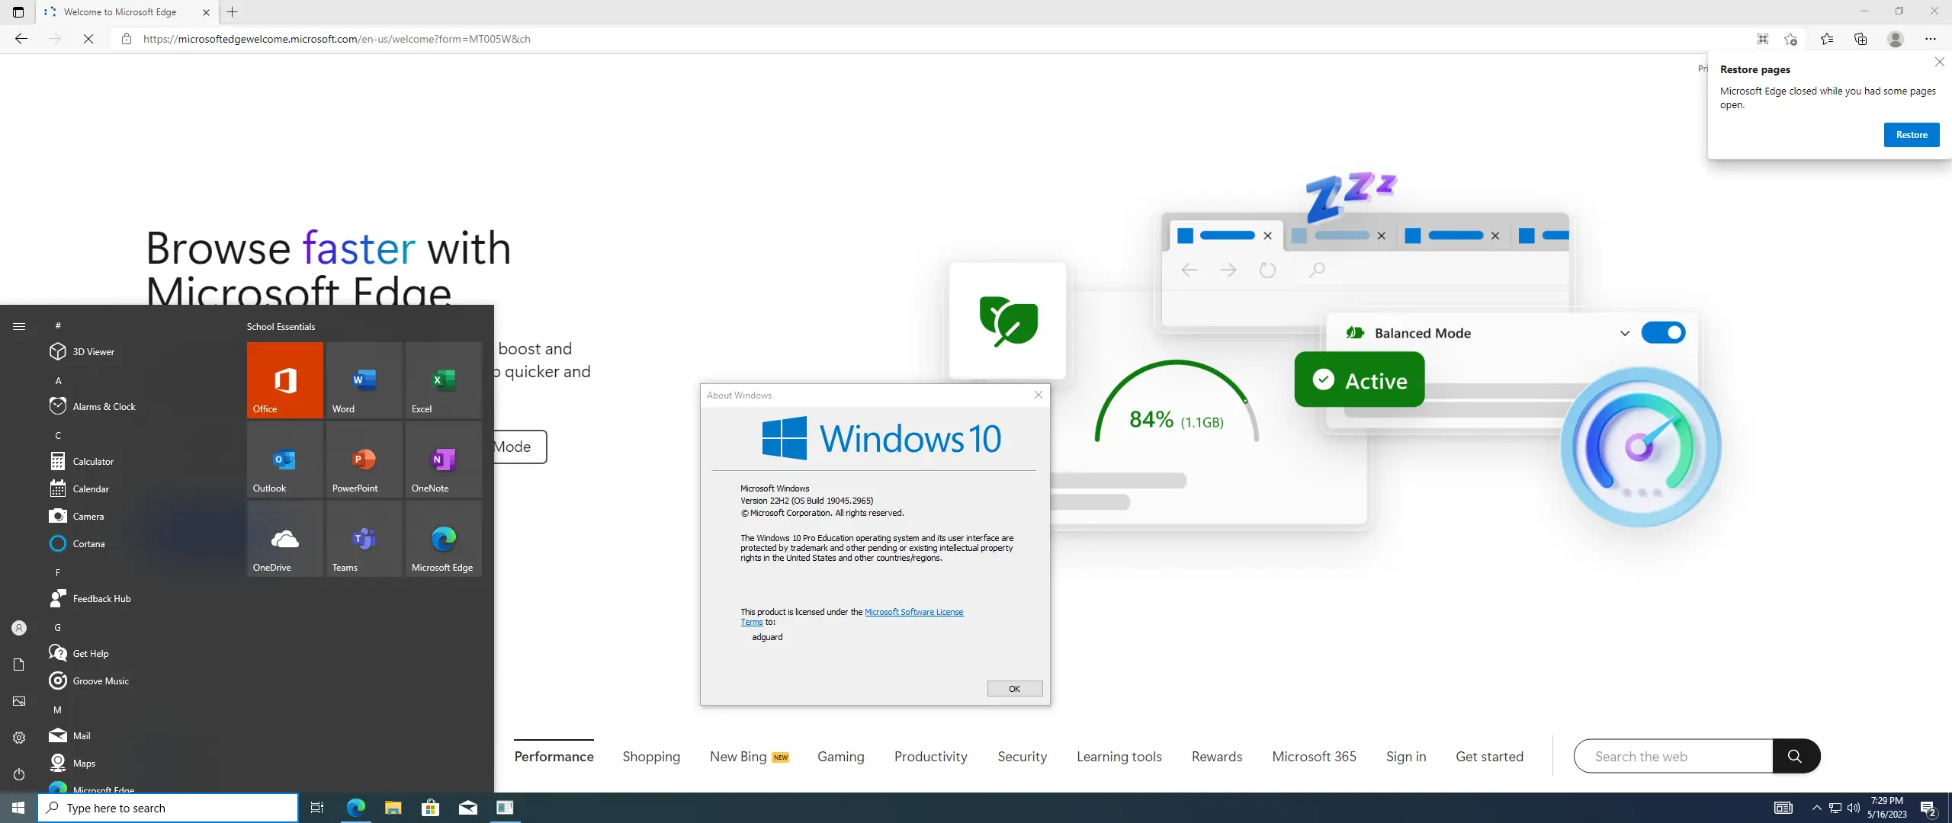Open Microsoft Software License Terms link
The height and width of the screenshot is (823, 1952).
913,612
